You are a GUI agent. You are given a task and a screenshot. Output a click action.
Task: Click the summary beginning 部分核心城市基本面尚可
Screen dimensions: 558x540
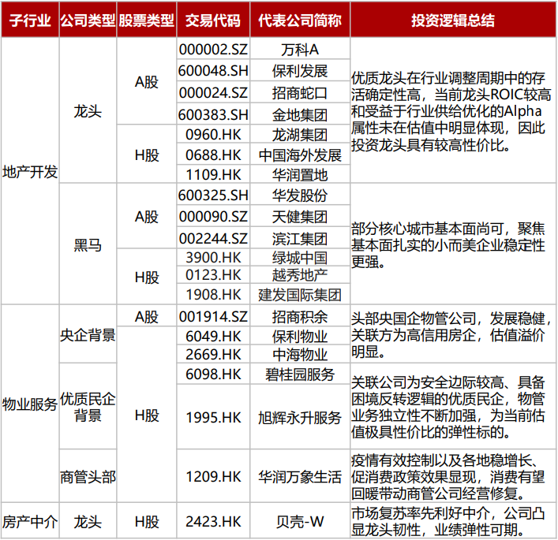pyautogui.click(x=453, y=244)
